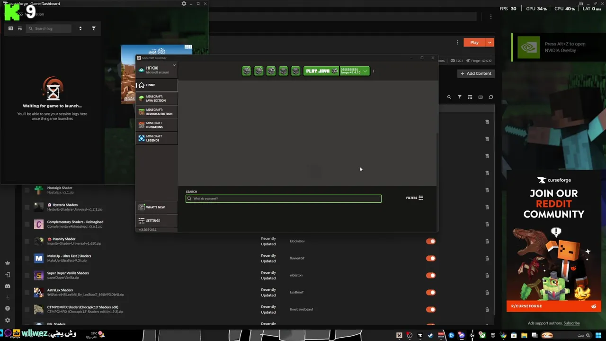
Task: Select Minecraft: Java Edition in sidebar
Action: point(156,99)
